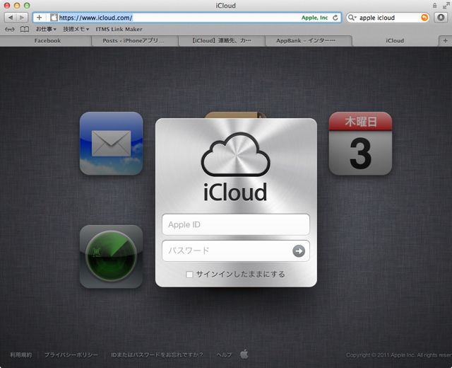Reload the page with the refresh icon
The image size is (452, 368).
coord(335,18)
